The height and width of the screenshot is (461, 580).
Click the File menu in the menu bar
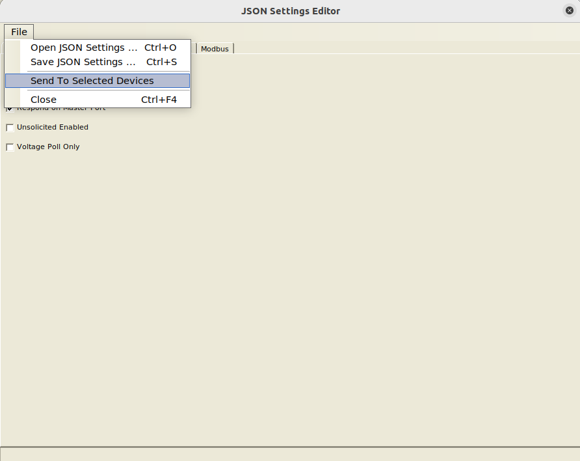pyautogui.click(x=19, y=32)
